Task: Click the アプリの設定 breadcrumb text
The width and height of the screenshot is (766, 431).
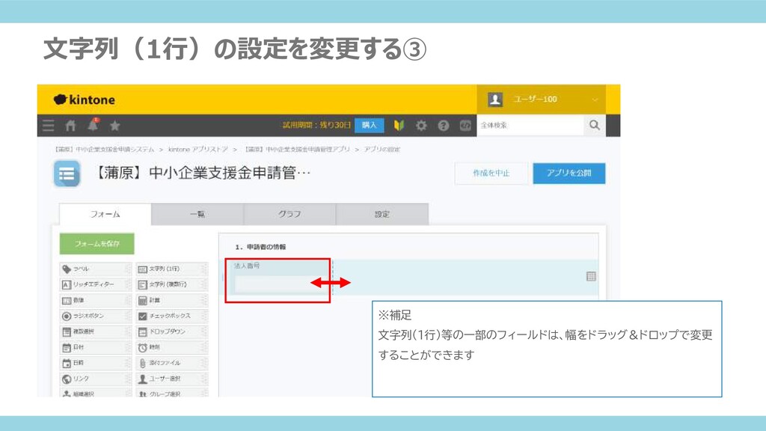Action: click(x=382, y=150)
